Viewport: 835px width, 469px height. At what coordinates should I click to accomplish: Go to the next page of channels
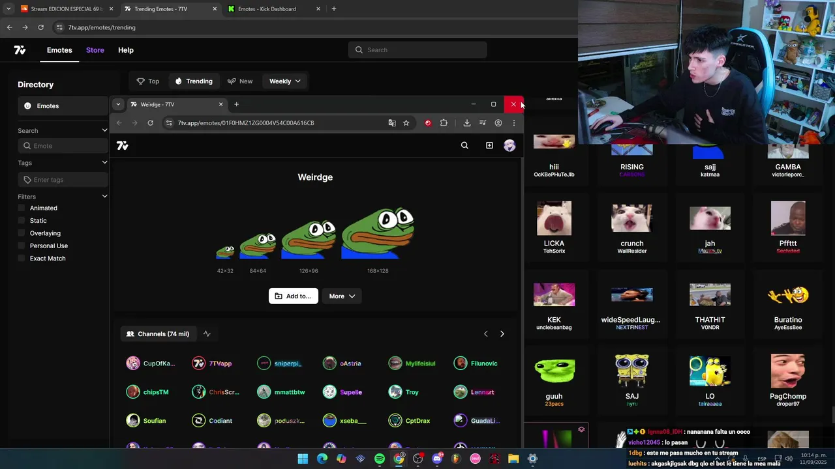click(502, 334)
